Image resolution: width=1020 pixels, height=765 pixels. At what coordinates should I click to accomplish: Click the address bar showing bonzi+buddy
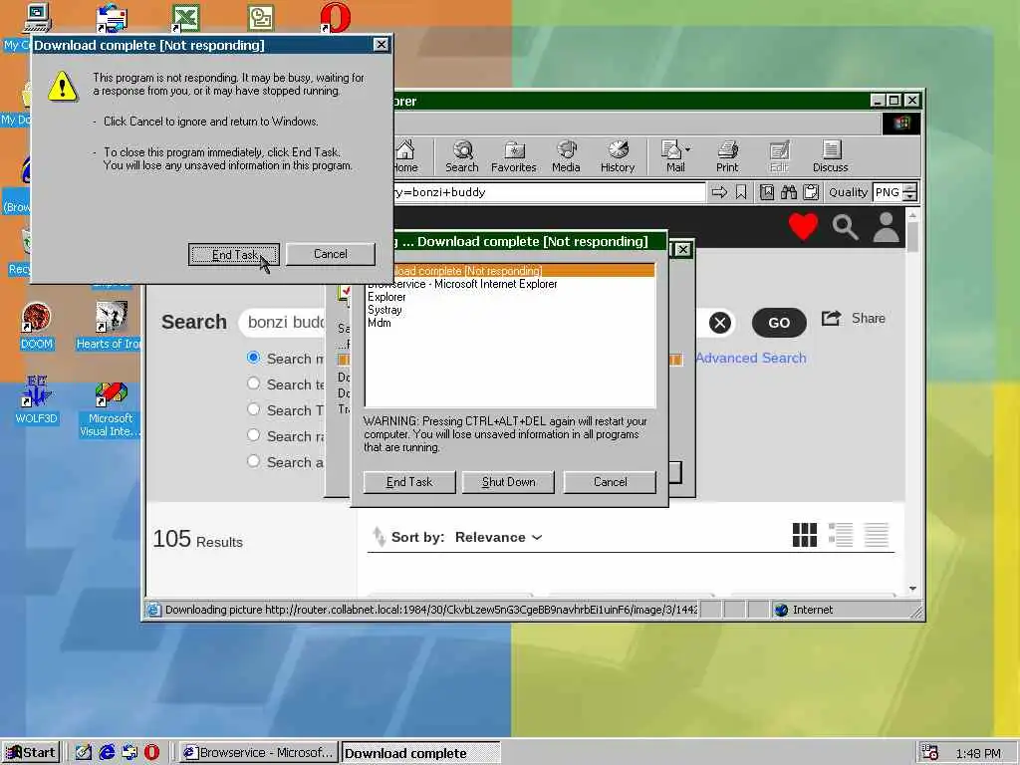[549, 192]
